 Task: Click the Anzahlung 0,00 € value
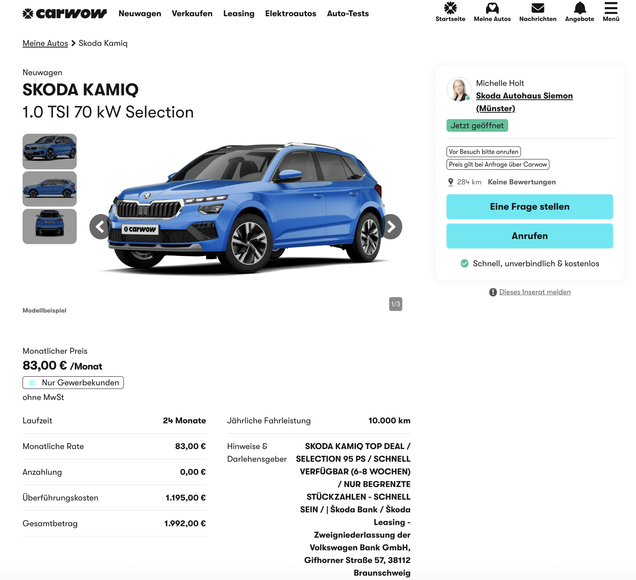[193, 472]
